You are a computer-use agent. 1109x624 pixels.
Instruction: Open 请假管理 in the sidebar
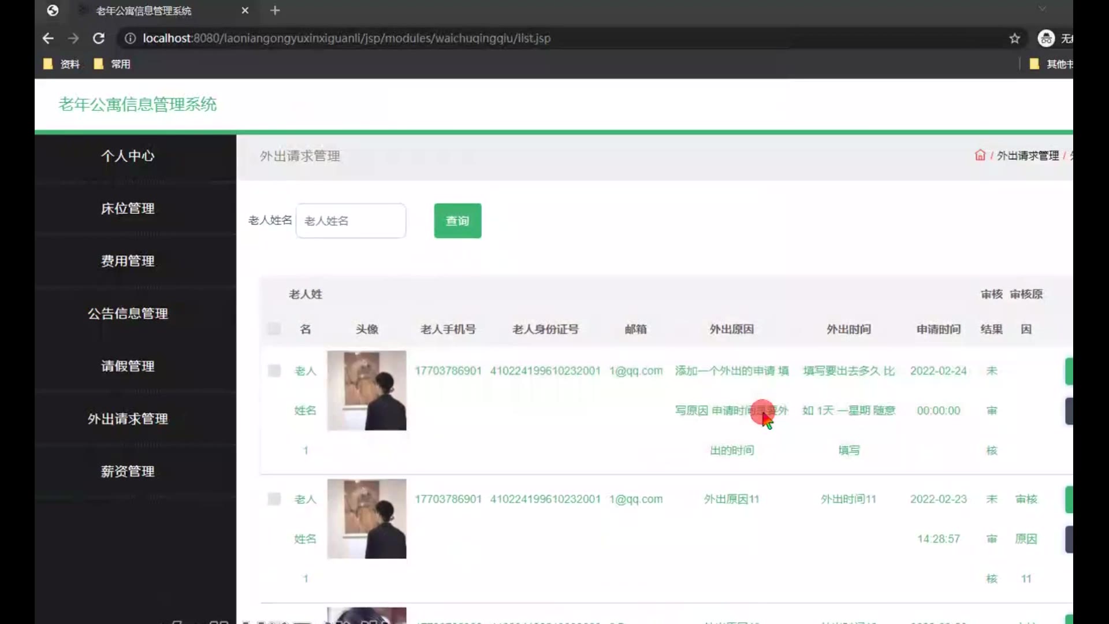click(128, 366)
